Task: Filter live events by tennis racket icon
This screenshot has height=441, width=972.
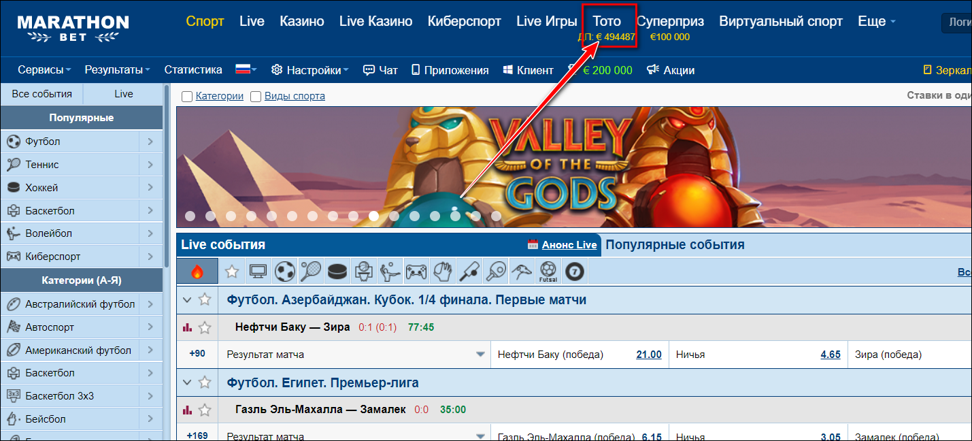Action: tap(311, 272)
